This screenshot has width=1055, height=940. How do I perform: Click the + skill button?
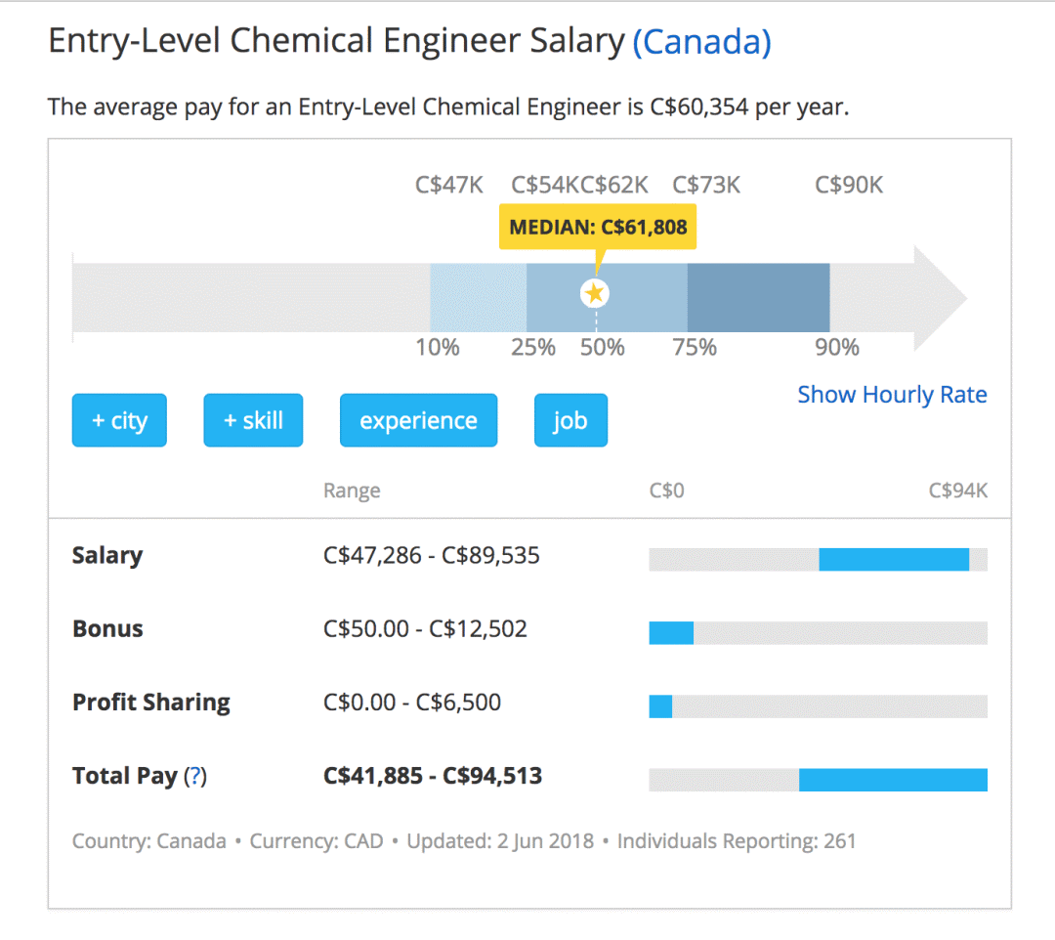coord(253,420)
